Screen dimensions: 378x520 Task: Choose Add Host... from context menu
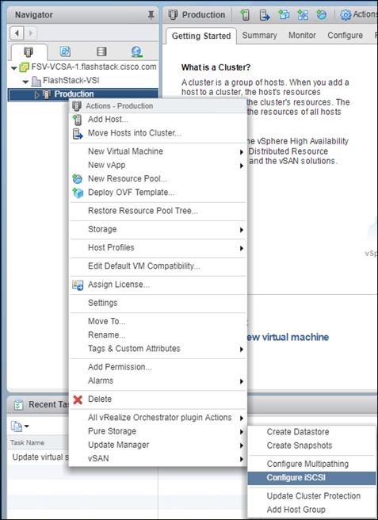click(x=158, y=120)
